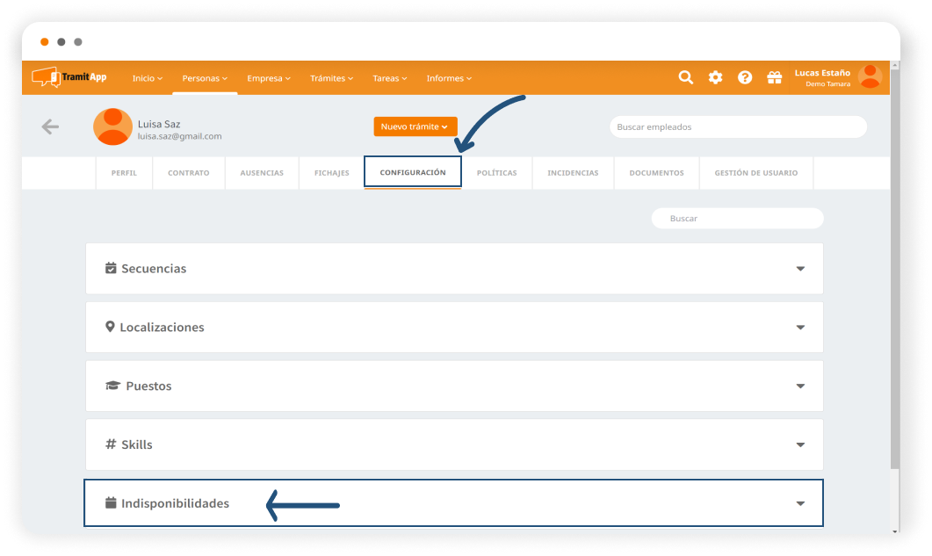Expand the Localizaciones section

(x=454, y=328)
